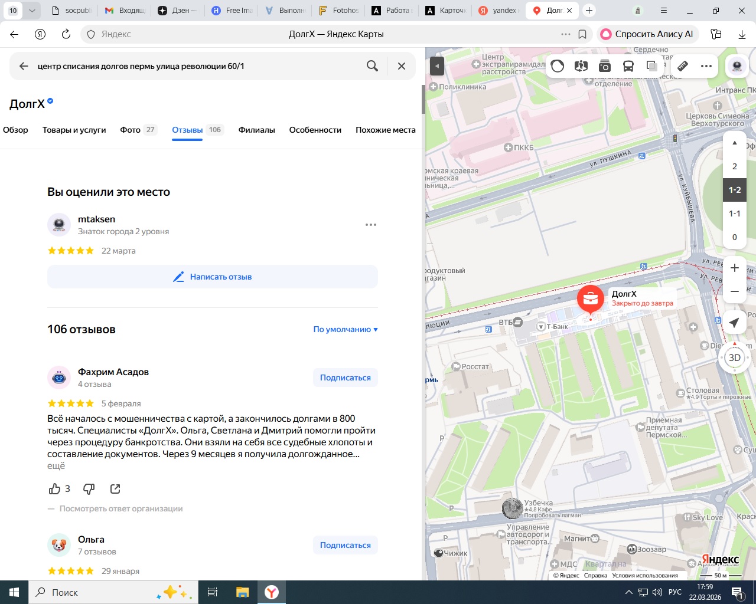Image resolution: width=756 pixels, height=604 pixels.
Task: Select the ruler measurement tool
Action: click(x=683, y=66)
